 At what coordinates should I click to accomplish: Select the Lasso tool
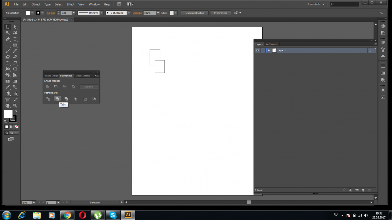point(15,33)
